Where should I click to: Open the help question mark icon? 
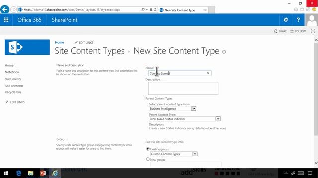point(298,20)
